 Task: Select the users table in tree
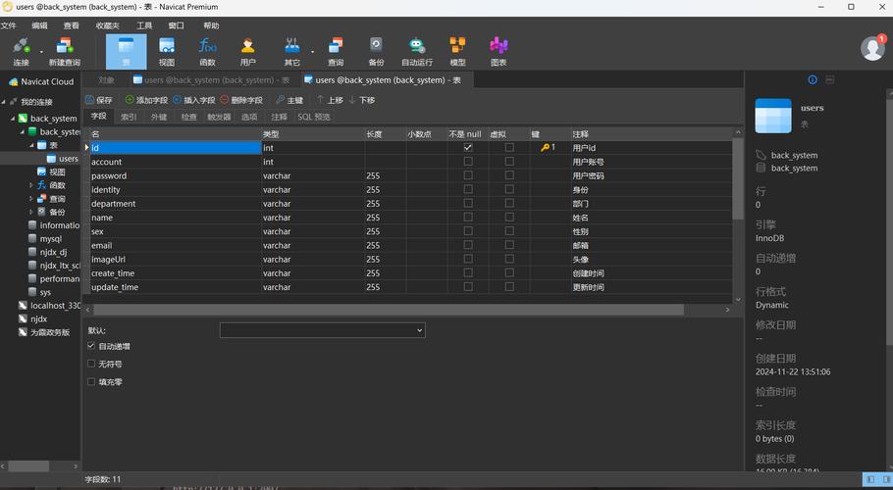pos(68,159)
